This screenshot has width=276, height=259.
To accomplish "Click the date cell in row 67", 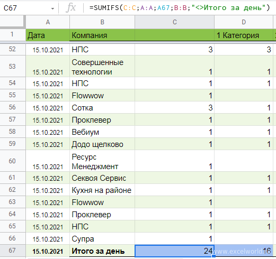I will pos(48,251).
